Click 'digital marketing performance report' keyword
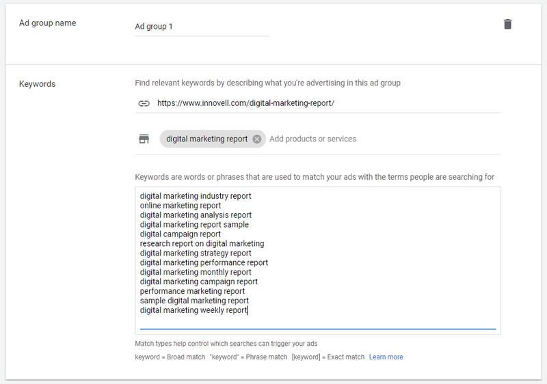The image size is (547, 384). tap(204, 263)
